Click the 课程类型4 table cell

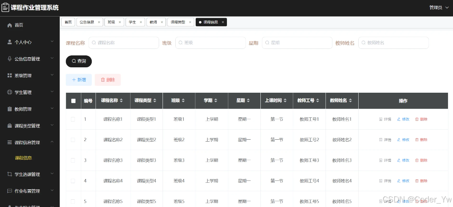pyautogui.click(x=146, y=181)
